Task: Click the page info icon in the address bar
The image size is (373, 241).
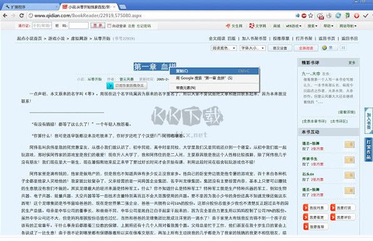Action: (x=31, y=16)
